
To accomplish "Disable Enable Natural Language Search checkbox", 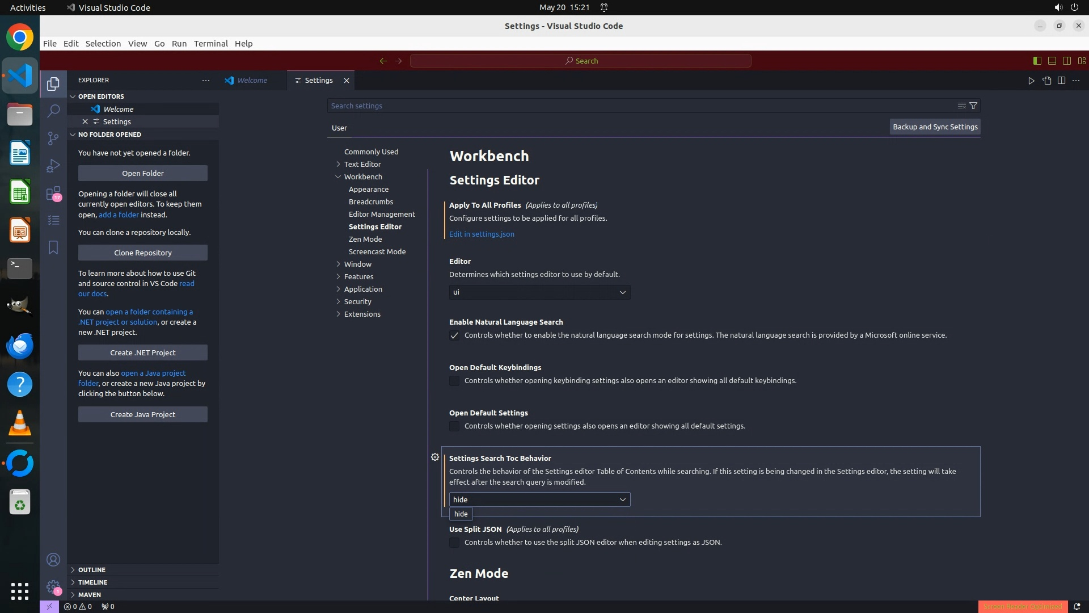I will tap(454, 335).
